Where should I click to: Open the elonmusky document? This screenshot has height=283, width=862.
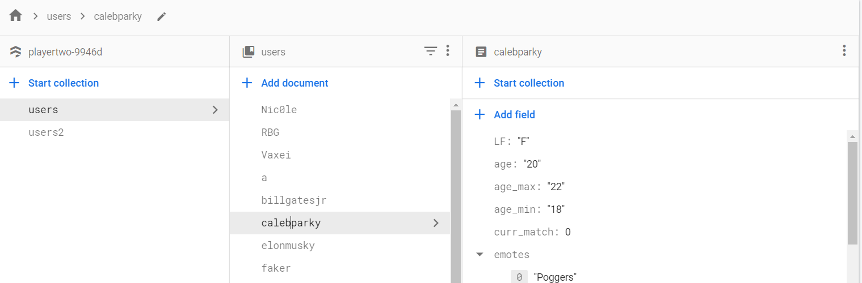pos(288,246)
